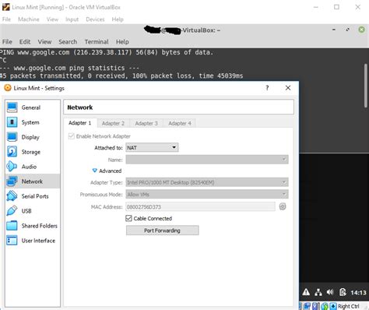Click the MAC Address input field

(x=200, y=206)
